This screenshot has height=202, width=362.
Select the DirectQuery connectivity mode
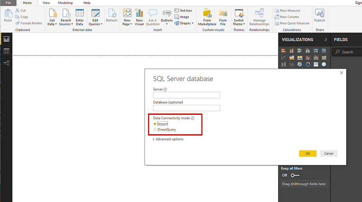pyautogui.click(x=155, y=130)
